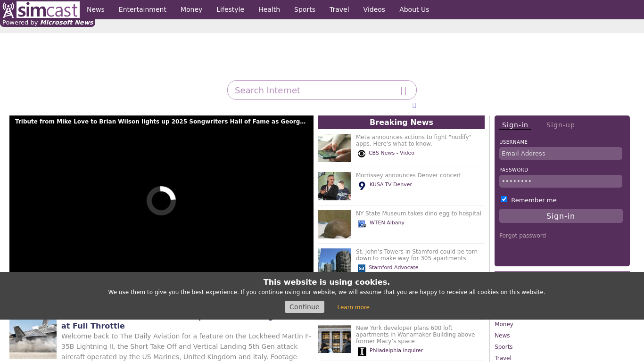Click the Wanamaker Building thumbnail
The height and width of the screenshot is (362, 644).
pos(335,339)
